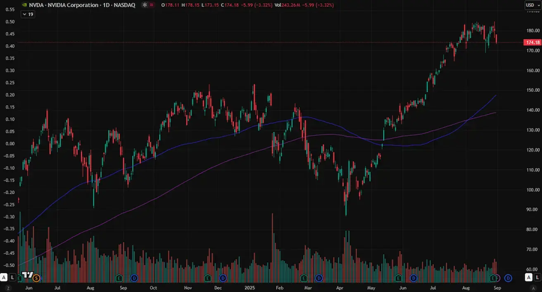
Task: Click the 0.25 value on the left scale
Action: 9,83
